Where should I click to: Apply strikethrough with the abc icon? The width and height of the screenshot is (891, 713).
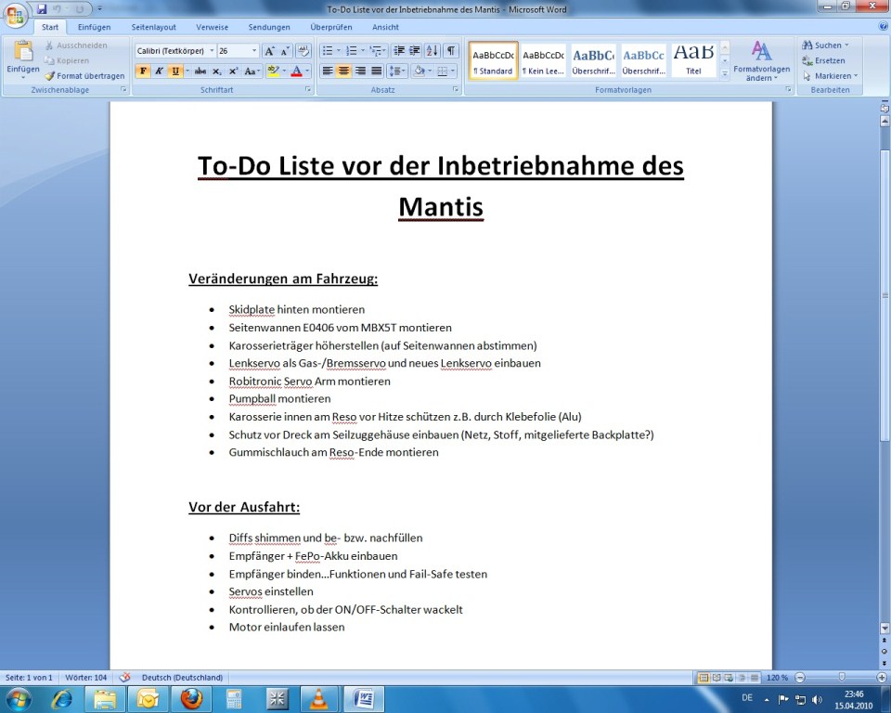[x=200, y=71]
